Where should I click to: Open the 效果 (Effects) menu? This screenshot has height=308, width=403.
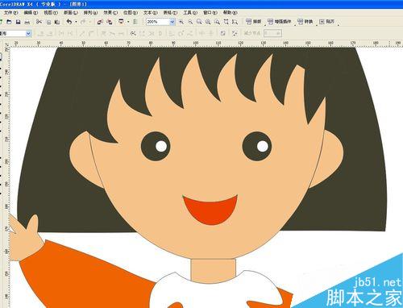(x=110, y=13)
